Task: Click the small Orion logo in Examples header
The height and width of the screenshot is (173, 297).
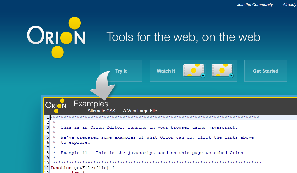Action: (56, 106)
